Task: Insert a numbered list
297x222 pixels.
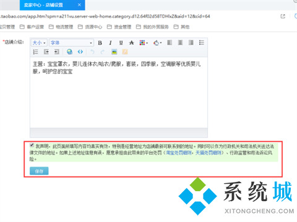Action: tap(35, 52)
